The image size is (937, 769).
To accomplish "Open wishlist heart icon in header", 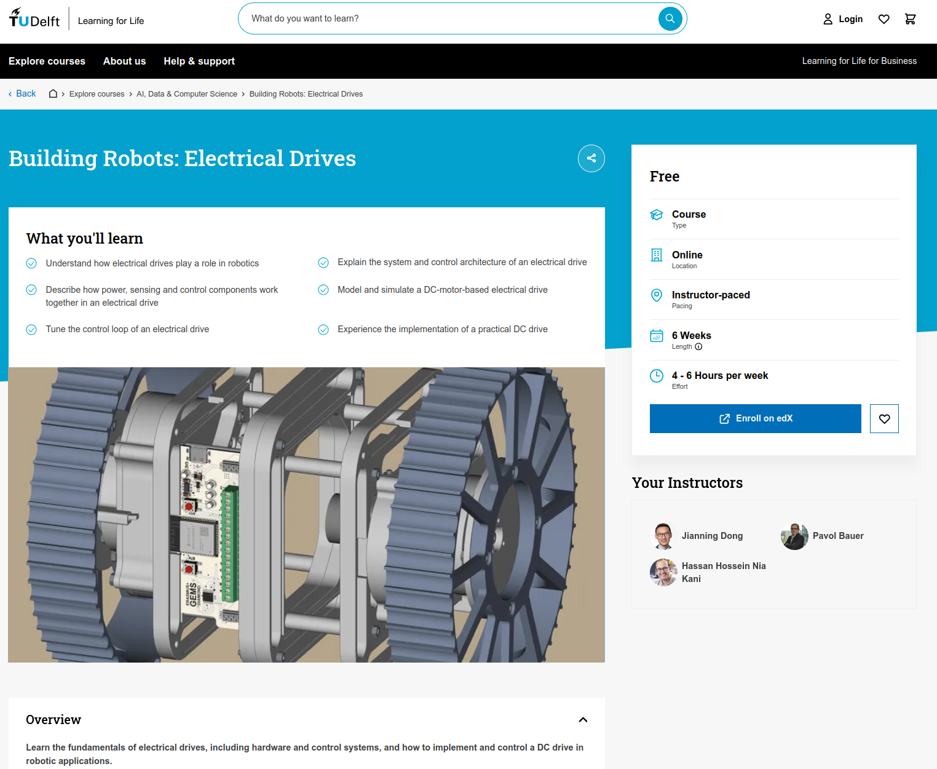I will pos(884,19).
